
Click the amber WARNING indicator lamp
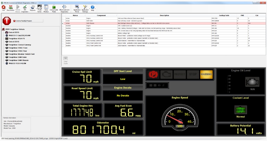coord(206,75)
